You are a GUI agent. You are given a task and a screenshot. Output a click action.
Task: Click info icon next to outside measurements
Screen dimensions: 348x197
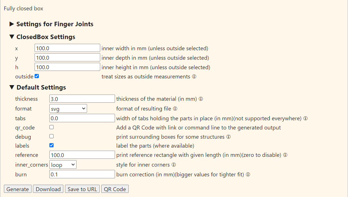tap(194, 76)
